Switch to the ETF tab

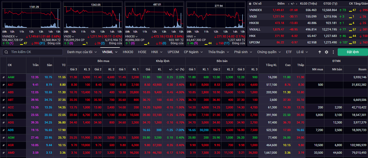click(x=289, y=52)
